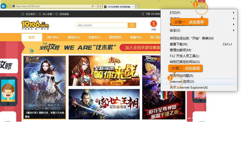Open the gear Tools menu icon
Viewport: 249px width, 146px height.
coord(203,6)
